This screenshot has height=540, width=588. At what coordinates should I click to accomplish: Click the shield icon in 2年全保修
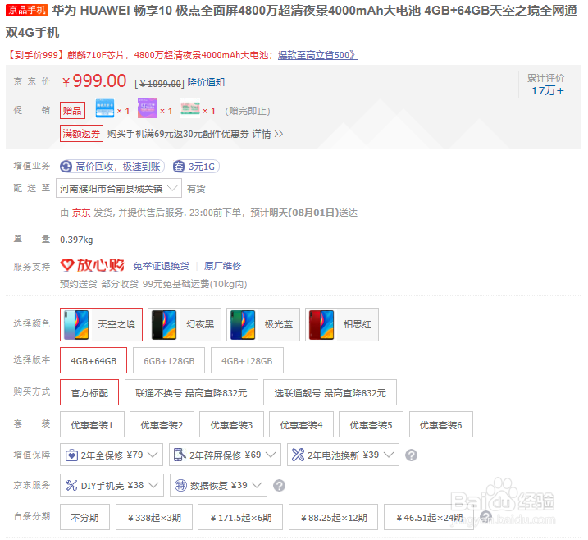(71, 455)
